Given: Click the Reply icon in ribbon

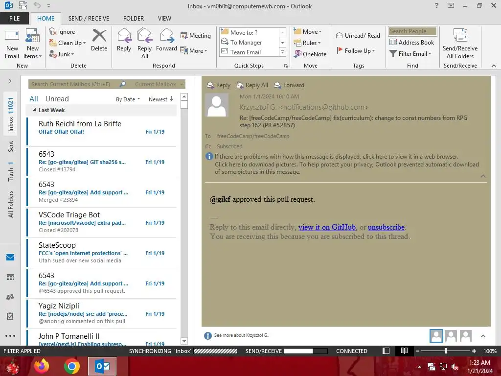Looking at the screenshot, I should (x=124, y=36).
